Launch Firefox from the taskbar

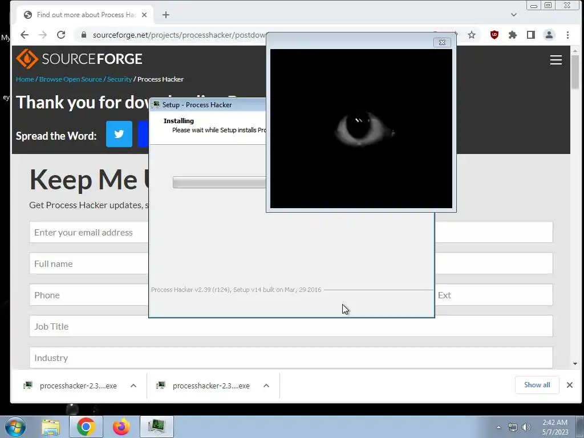point(121,427)
